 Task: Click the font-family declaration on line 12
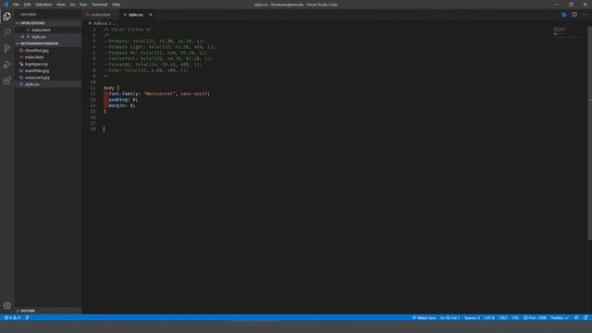tap(159, 93)
